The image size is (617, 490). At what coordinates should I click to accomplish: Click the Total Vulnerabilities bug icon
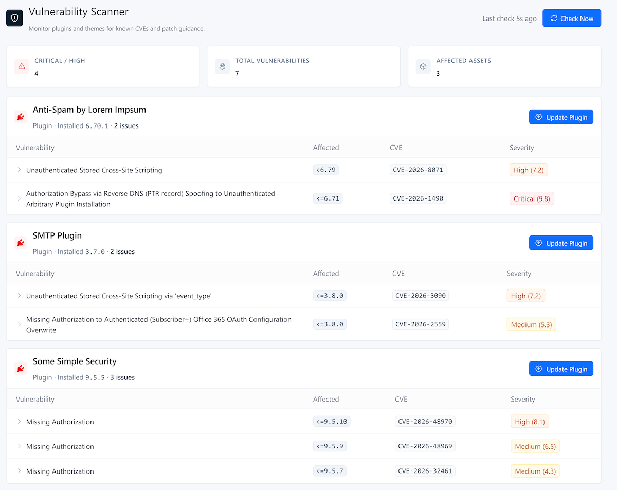(x=222, y=66)
